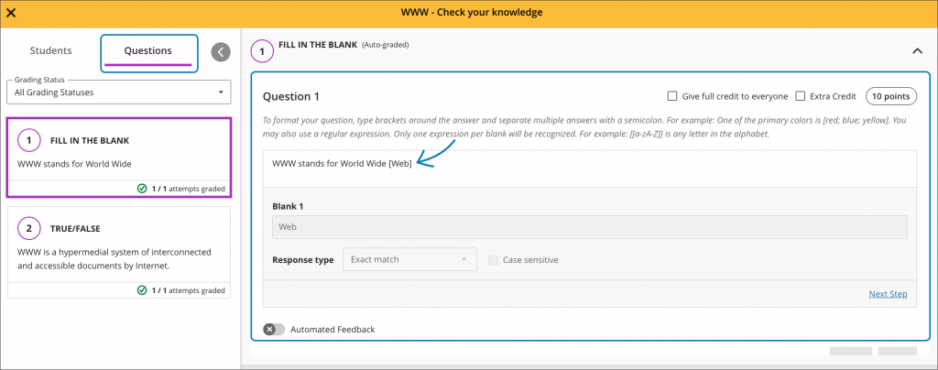
Task: Click the question text WWW stands for World Wide [Web]
Action: point(342,163)
